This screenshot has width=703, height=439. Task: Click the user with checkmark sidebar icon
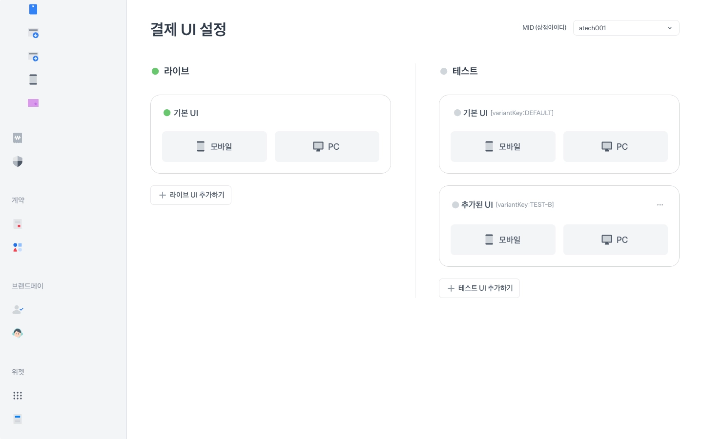18,310
